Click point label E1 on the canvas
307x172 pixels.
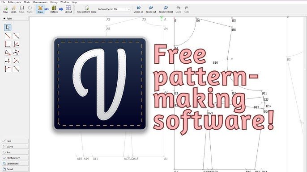click(x=302, y=123)
